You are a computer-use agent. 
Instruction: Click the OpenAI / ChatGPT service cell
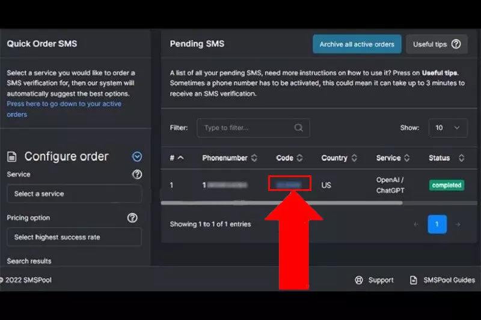coord(390,185)
